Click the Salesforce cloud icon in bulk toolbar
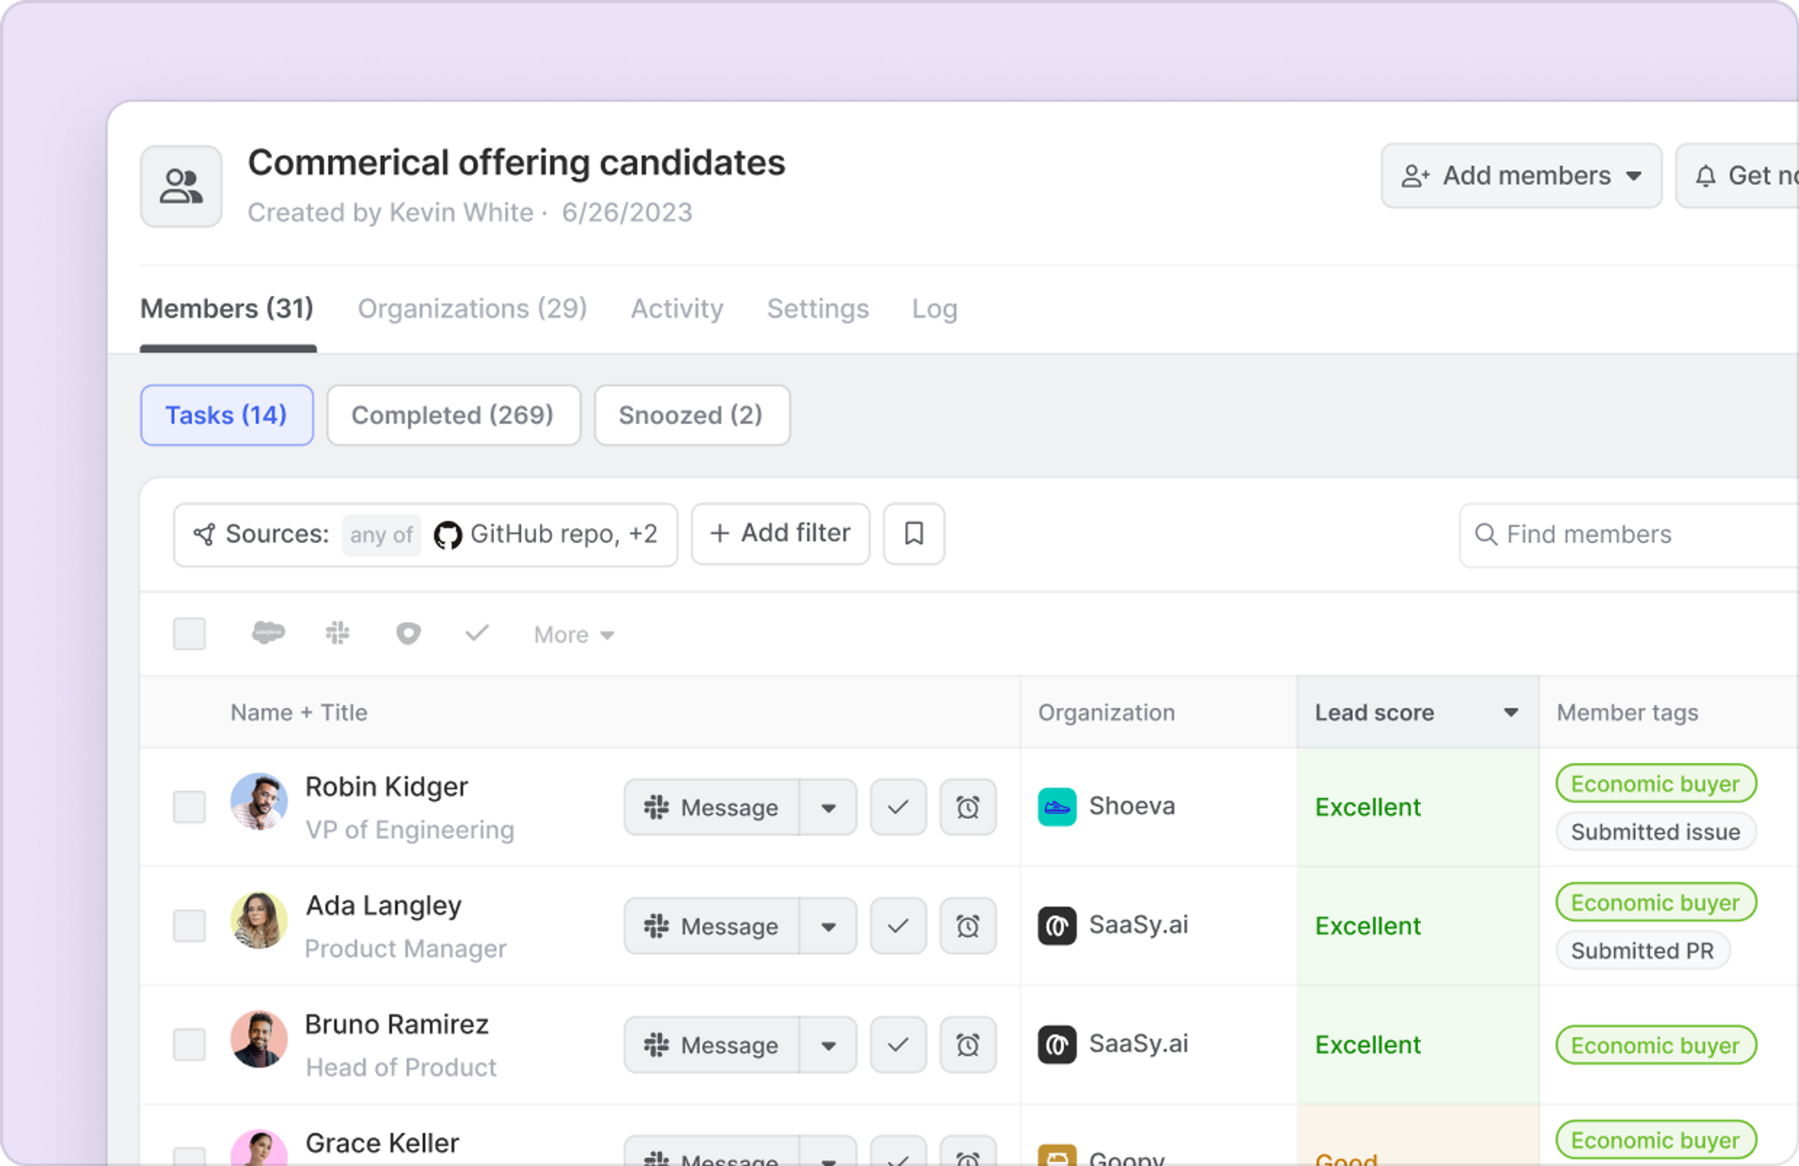Image resolution: width=1799 pixels, height=1166 pixels. [268, 634]
